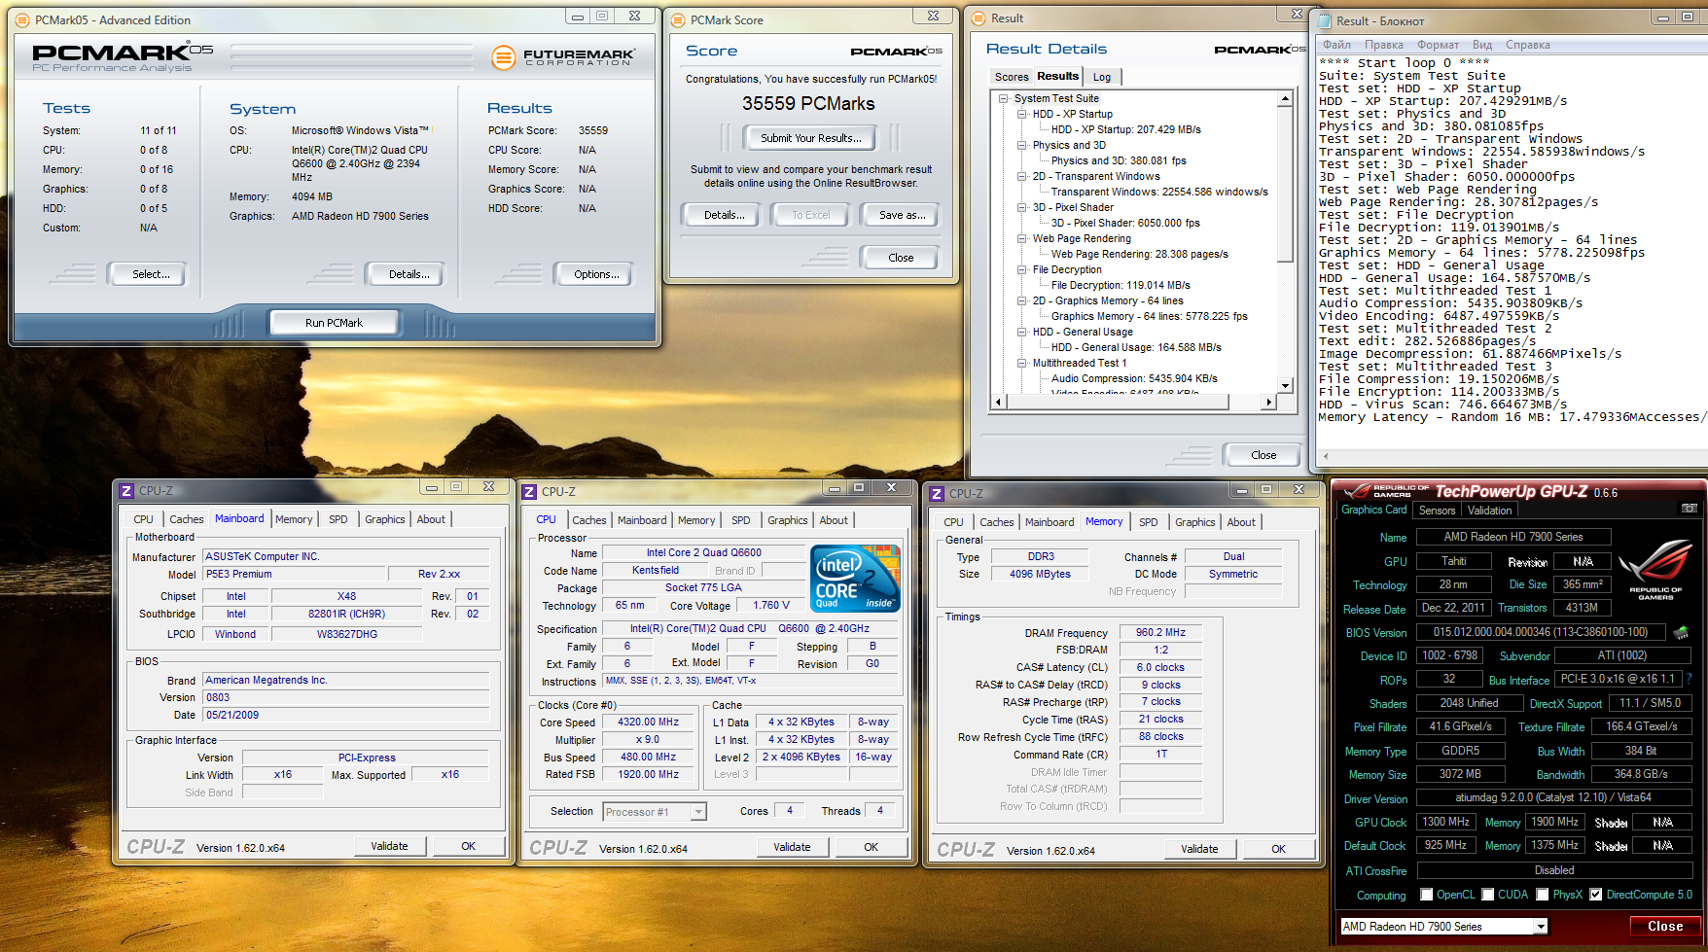Click Validate in the Mainboard CPU-Z window
1708x952 pixels.
pyautogui.click(x=389, y=846)
